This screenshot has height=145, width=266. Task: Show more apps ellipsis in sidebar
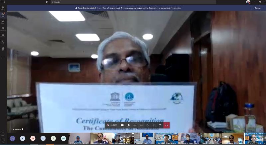(3, 56)
